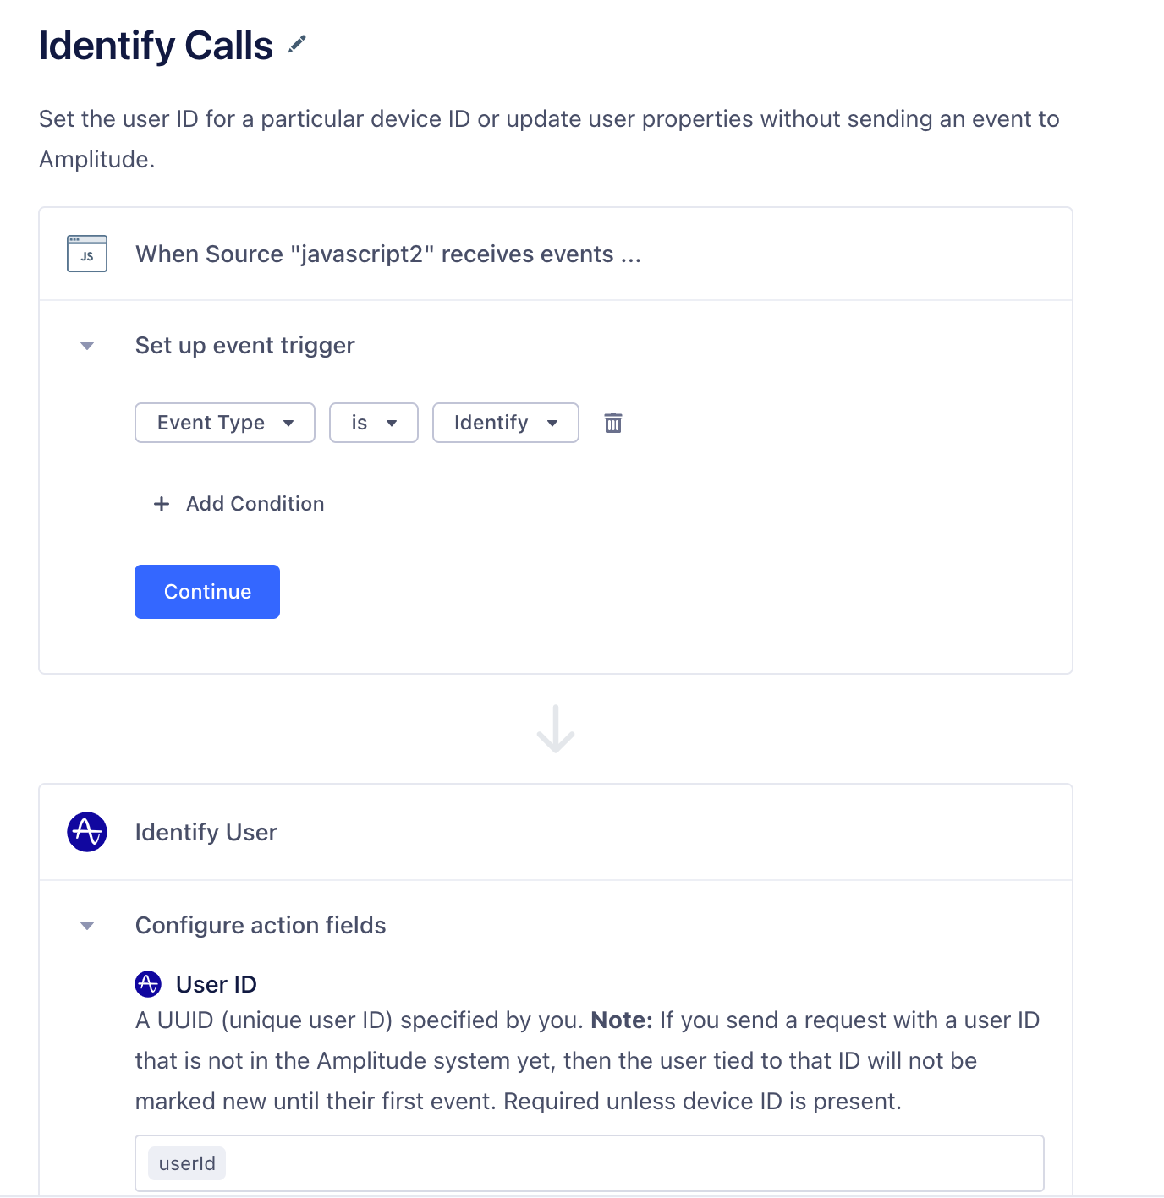The height and width of the screenshot is (1198, 1164).
Task: Click the Source "javascript2" receives events header
Action: point(388,254)
